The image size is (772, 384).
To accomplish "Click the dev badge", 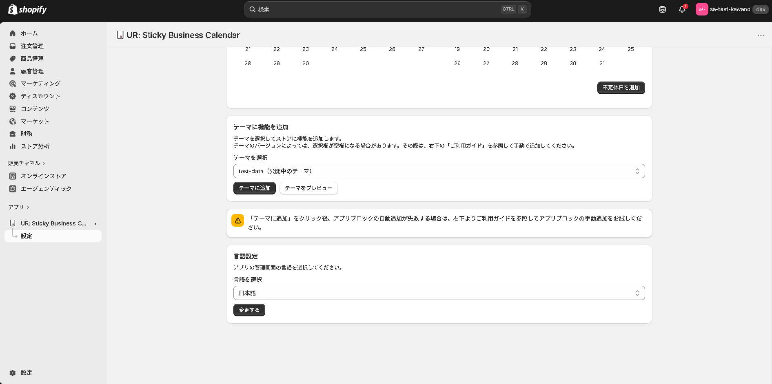I will point(761,9).
